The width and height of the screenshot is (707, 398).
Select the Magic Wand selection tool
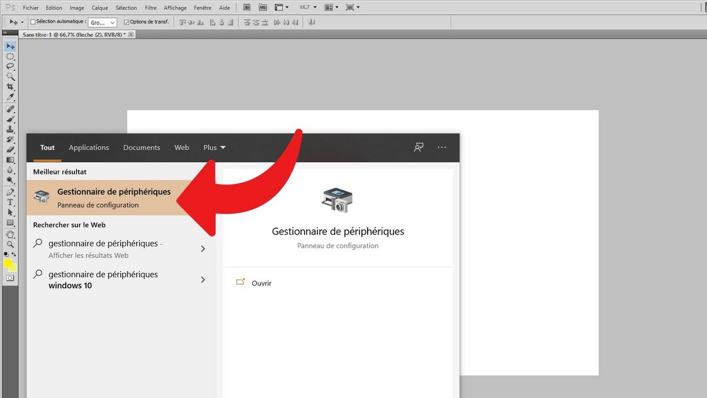[x=11, y=77]
